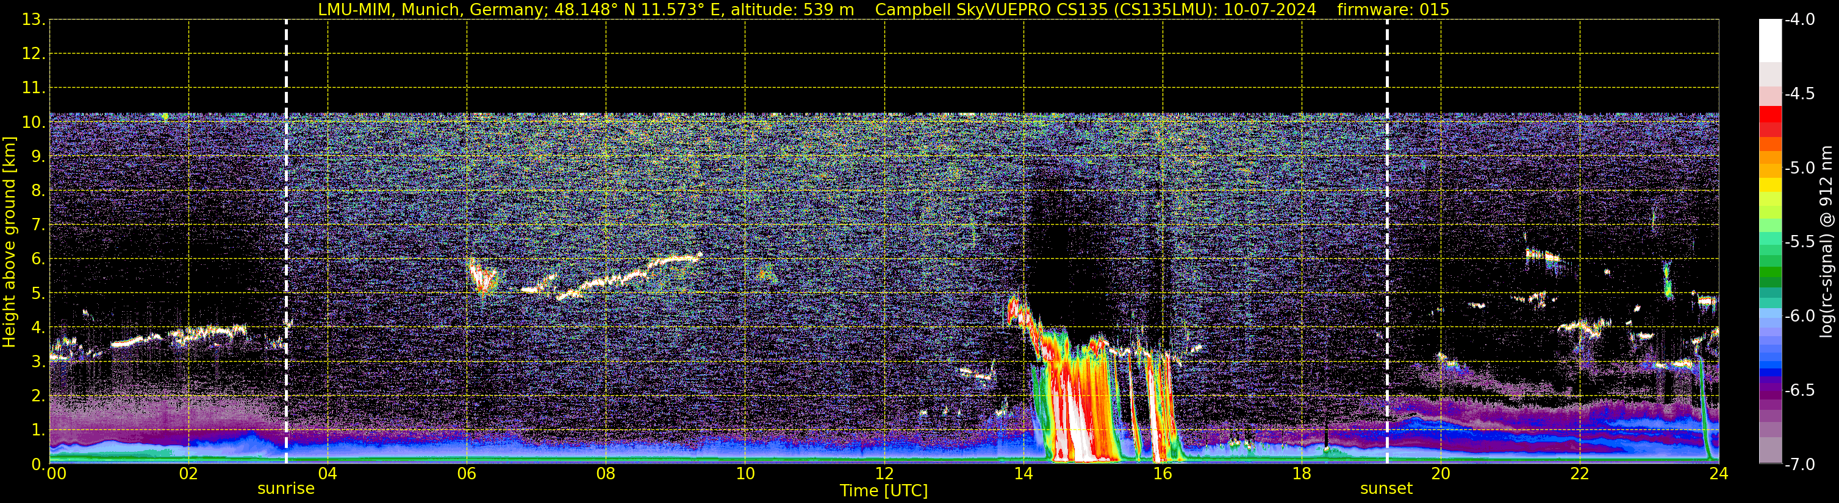Image resolution: width=1839 pixels, height=503 pixels.
Task: Click the '-6.5' colorbar tick label
Action: coord(1799,390)
